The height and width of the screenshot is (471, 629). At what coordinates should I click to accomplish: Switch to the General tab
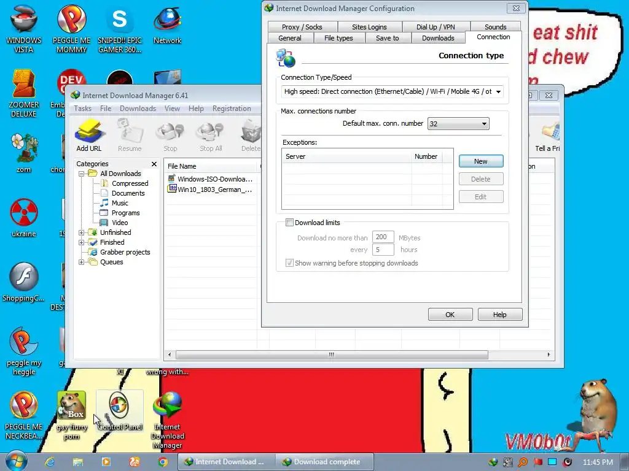click(290, 38)
